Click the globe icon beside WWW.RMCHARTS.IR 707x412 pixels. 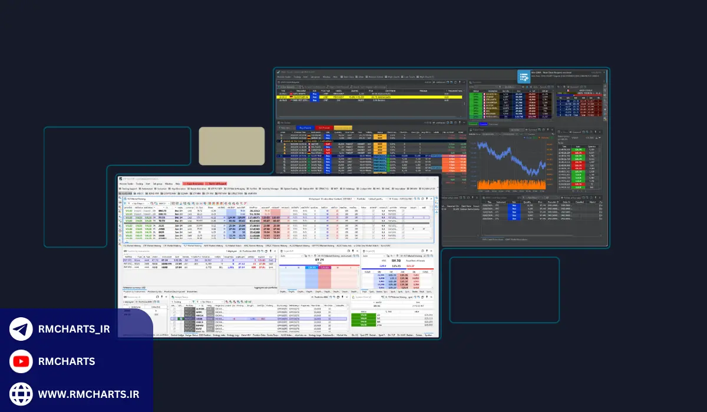coord(21,393)
